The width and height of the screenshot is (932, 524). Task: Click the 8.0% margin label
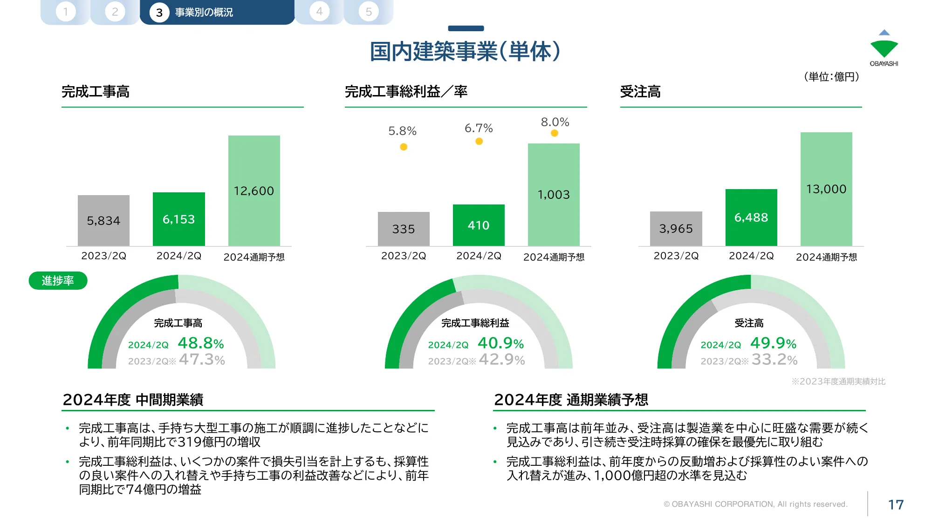pyautogui.click(x=555, y=122)
